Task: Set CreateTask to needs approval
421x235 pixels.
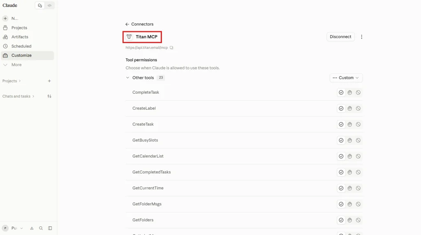Action: tap(349, 124)
